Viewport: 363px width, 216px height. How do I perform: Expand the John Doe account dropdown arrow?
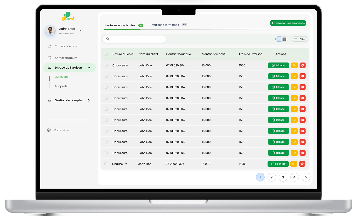tap(81, 31)
